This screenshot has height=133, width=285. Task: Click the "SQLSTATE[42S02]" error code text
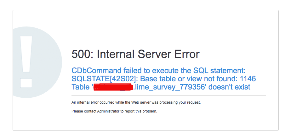[103, 78]
